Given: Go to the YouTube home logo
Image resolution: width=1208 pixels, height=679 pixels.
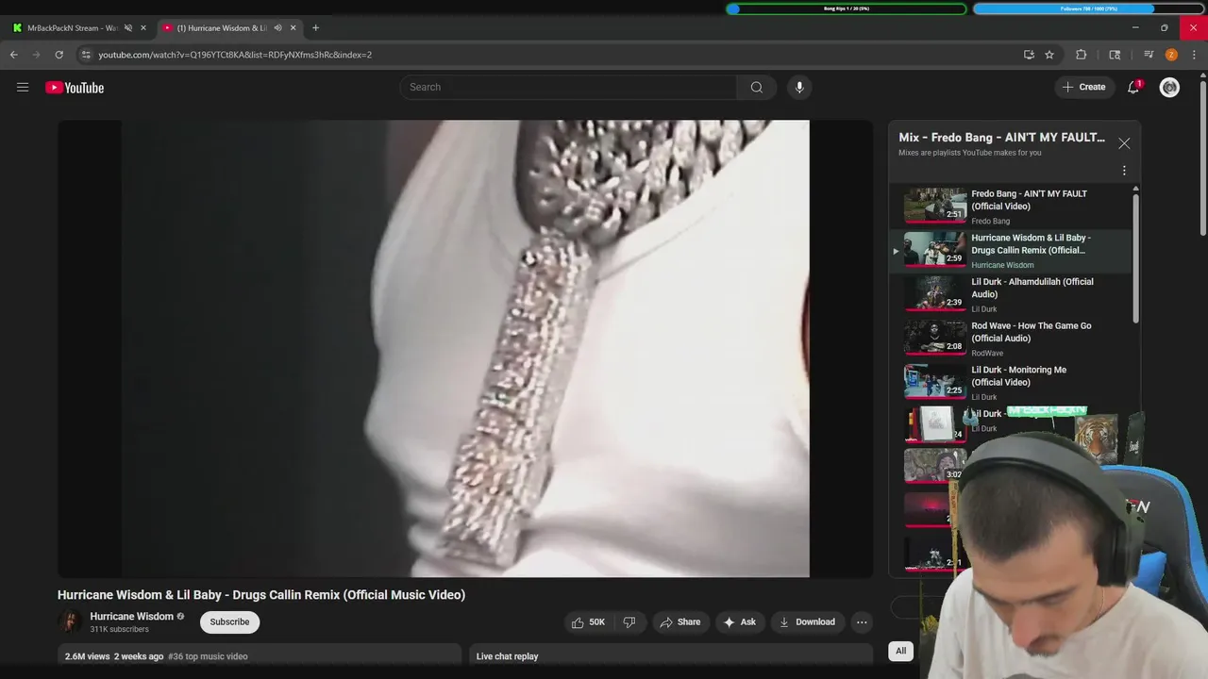Looking at the screenshot, I should [x=75, y=88].
